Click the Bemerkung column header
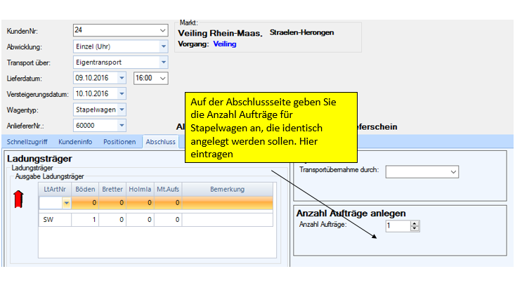515x283 pixels. pos(227,189)
